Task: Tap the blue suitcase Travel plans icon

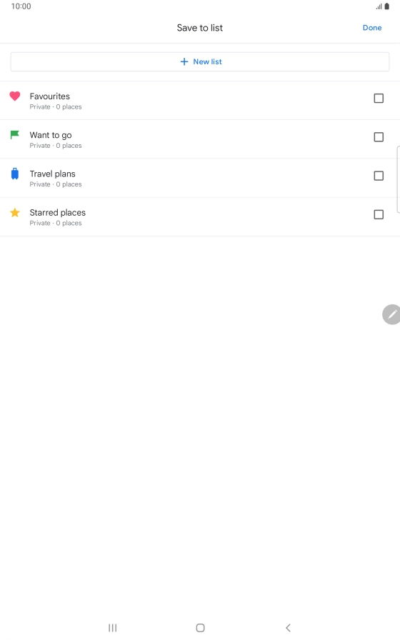Action: click(x=15, y=174)
